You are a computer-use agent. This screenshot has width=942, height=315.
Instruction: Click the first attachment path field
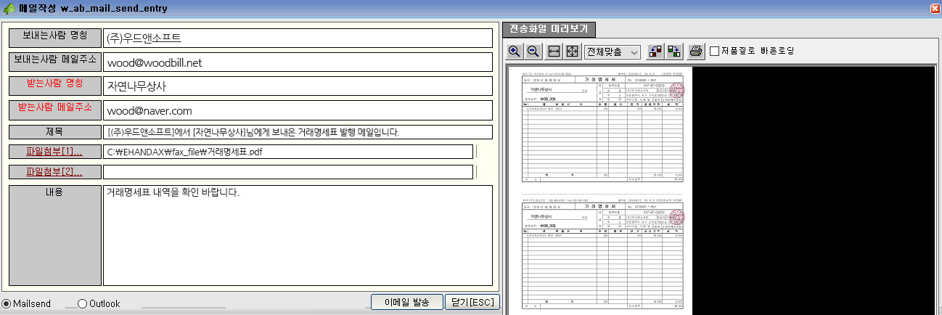click(288, 152)
